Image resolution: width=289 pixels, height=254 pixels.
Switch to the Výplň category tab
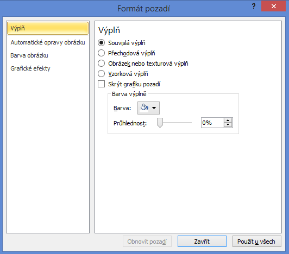tap(48, 28)
